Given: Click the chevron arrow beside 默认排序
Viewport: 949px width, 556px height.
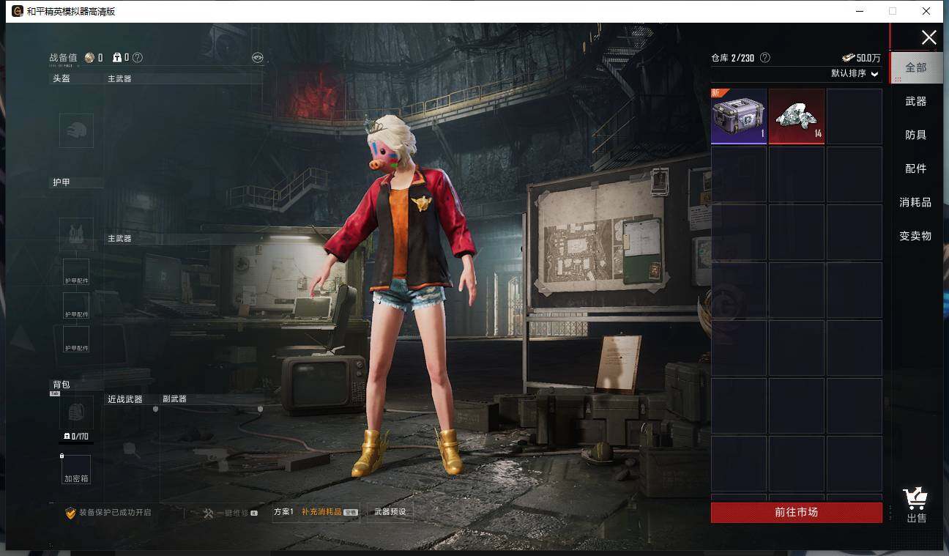Looking at the screenshot, I should [x=874, y=74].
